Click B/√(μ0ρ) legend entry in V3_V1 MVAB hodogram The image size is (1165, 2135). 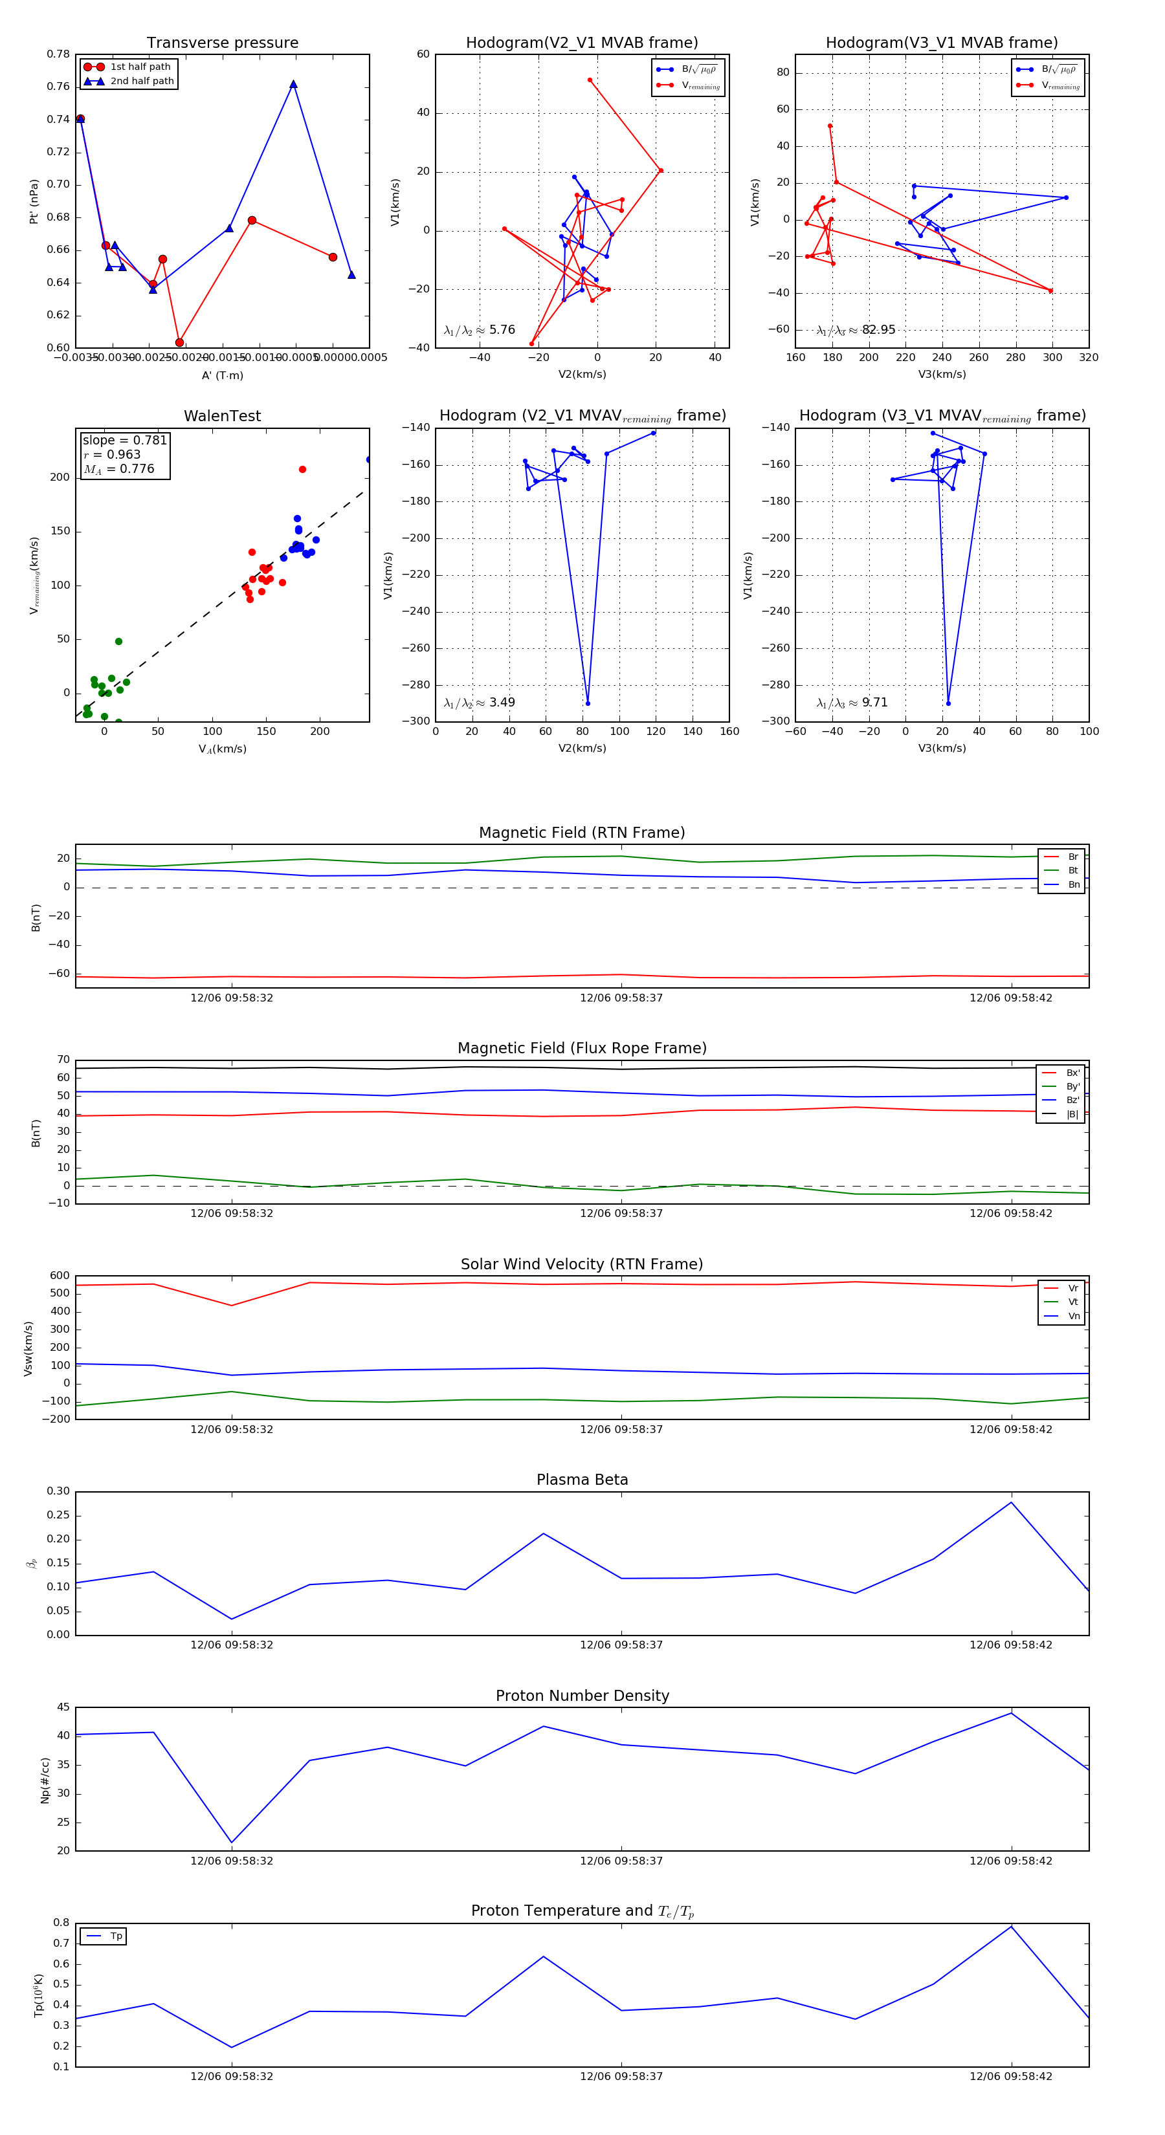1047,70
